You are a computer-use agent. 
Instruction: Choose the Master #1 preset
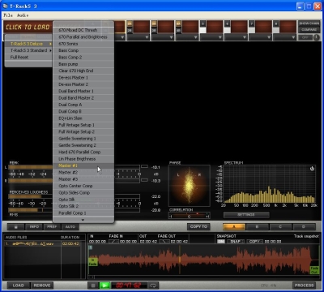tap(83, 165)
